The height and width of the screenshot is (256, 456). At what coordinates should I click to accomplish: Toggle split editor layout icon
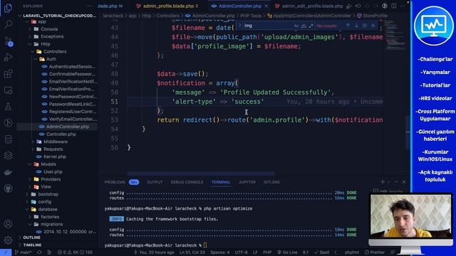click(x=394, y=6)
